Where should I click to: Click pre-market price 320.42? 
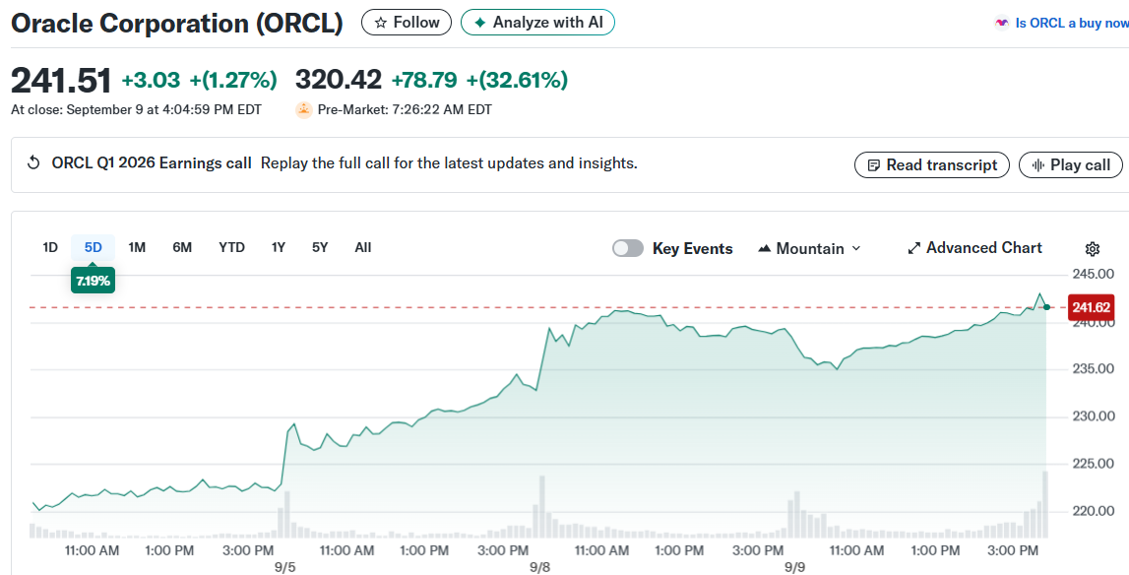pos(339,80)
